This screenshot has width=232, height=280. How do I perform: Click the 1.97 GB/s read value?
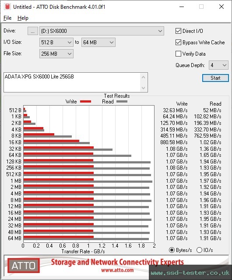tap(211, 181)
